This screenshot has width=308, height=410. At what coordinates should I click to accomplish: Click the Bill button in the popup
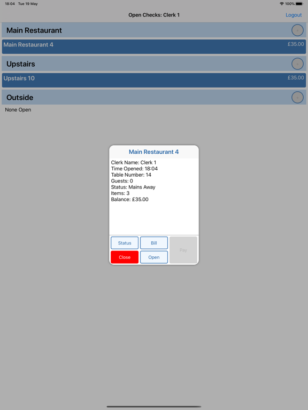click(154, 243)
